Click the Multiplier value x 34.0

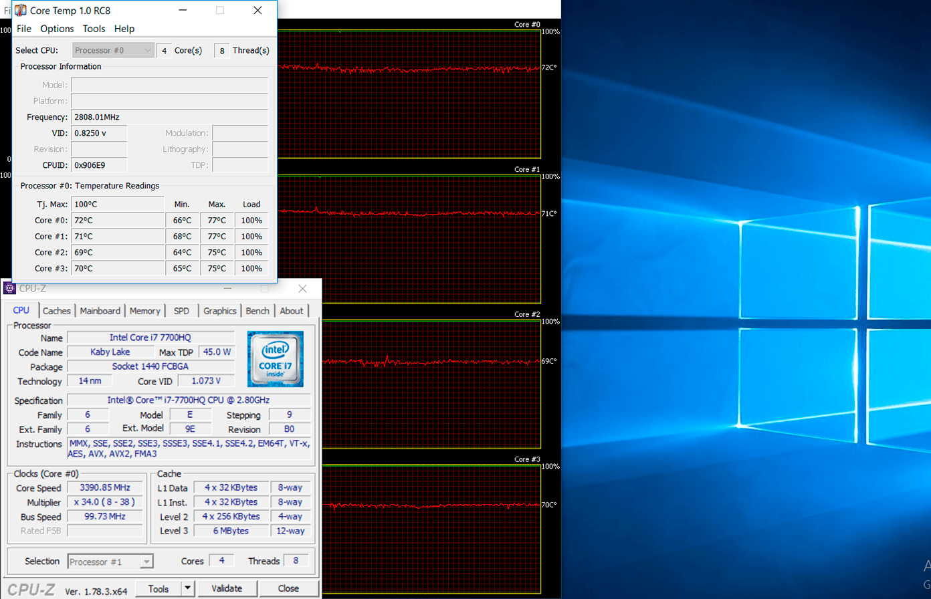pyautogui.click(x=105, y=502)
